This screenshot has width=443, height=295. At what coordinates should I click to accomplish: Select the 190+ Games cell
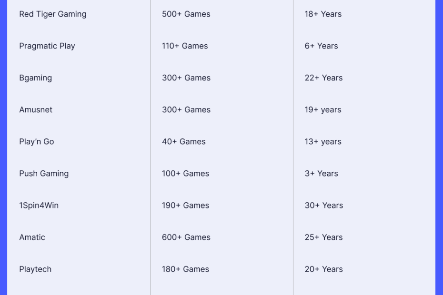coord(185,206)
